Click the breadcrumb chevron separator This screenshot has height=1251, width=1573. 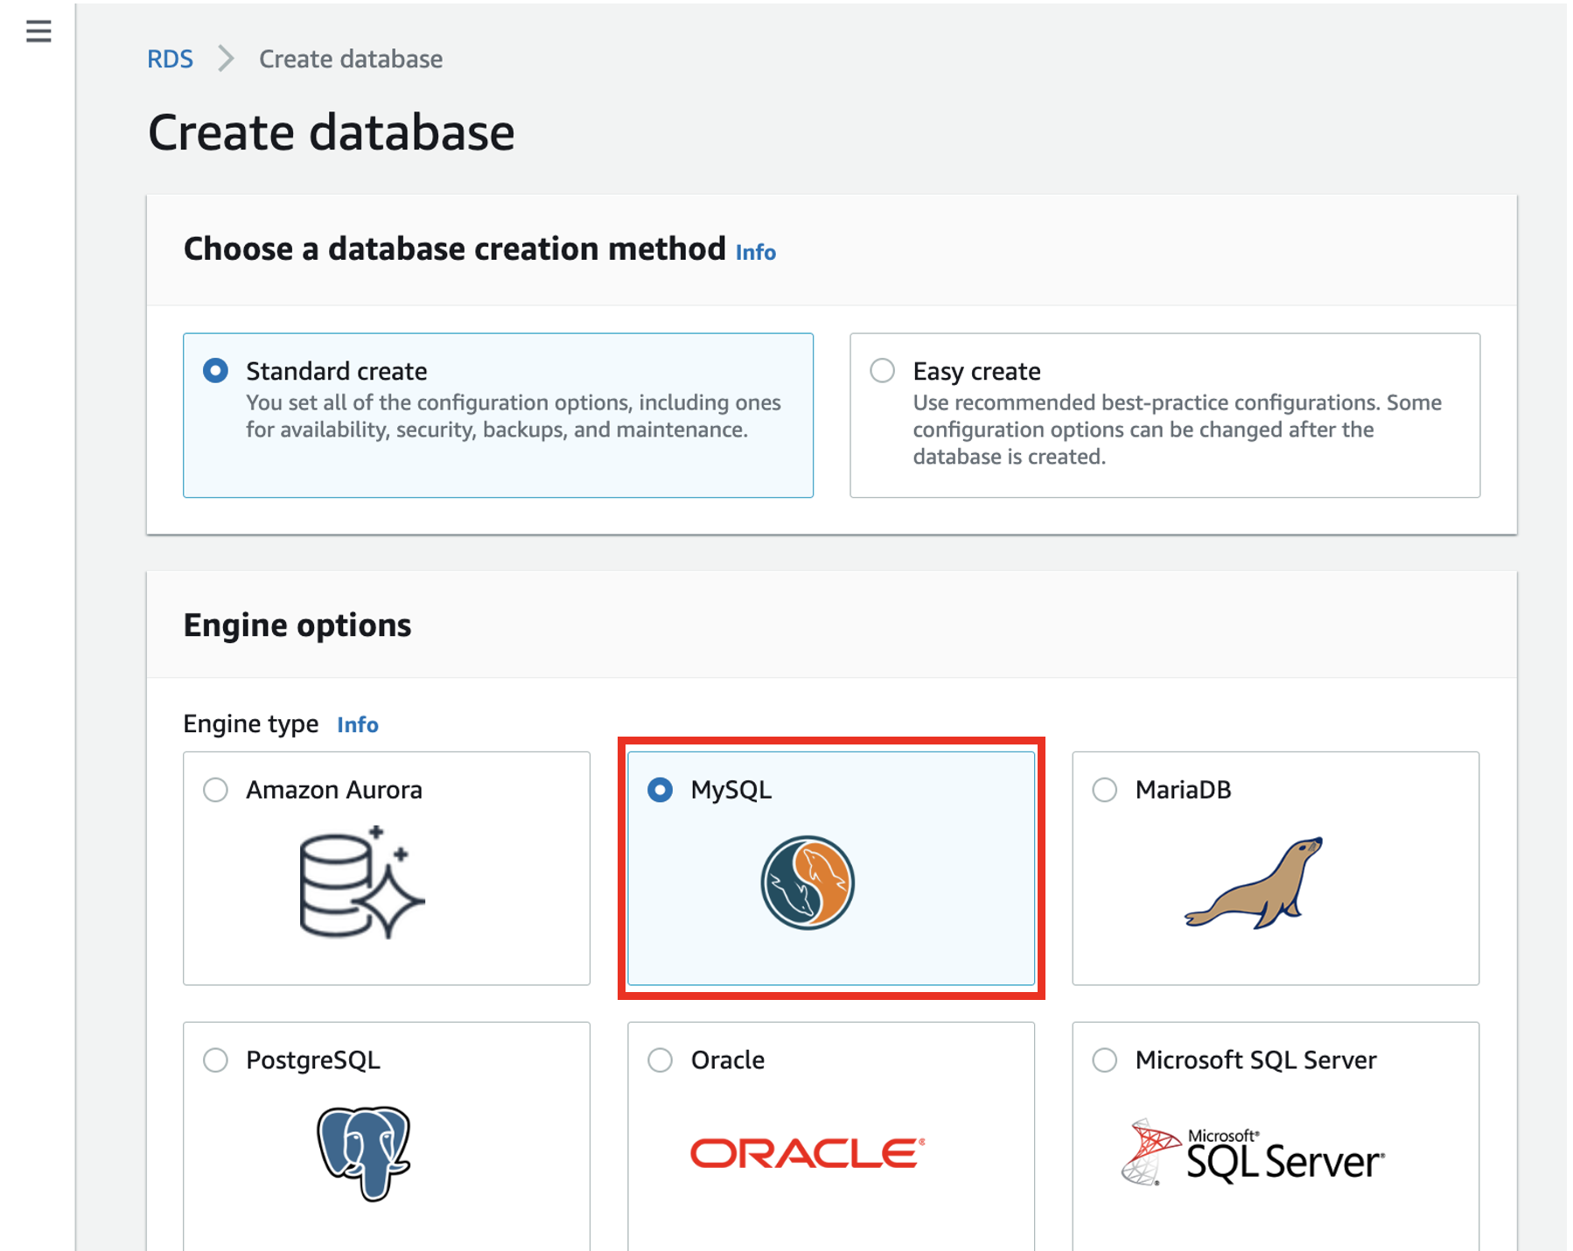pos(226,59)
